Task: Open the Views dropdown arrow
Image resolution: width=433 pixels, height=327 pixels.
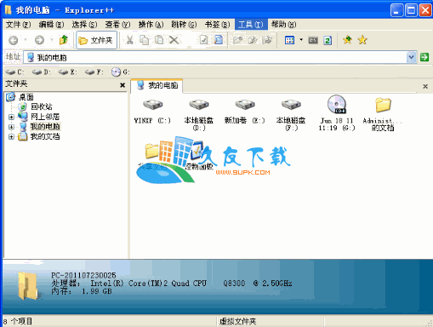Action: 301,40
